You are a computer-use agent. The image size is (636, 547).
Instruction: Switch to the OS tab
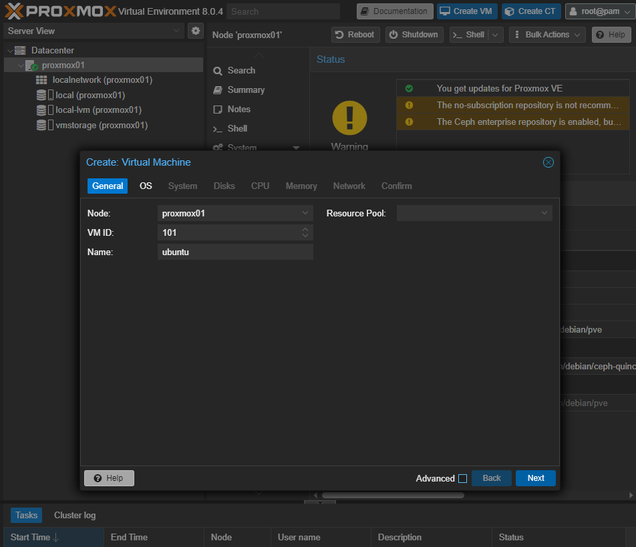pos(146,186)
